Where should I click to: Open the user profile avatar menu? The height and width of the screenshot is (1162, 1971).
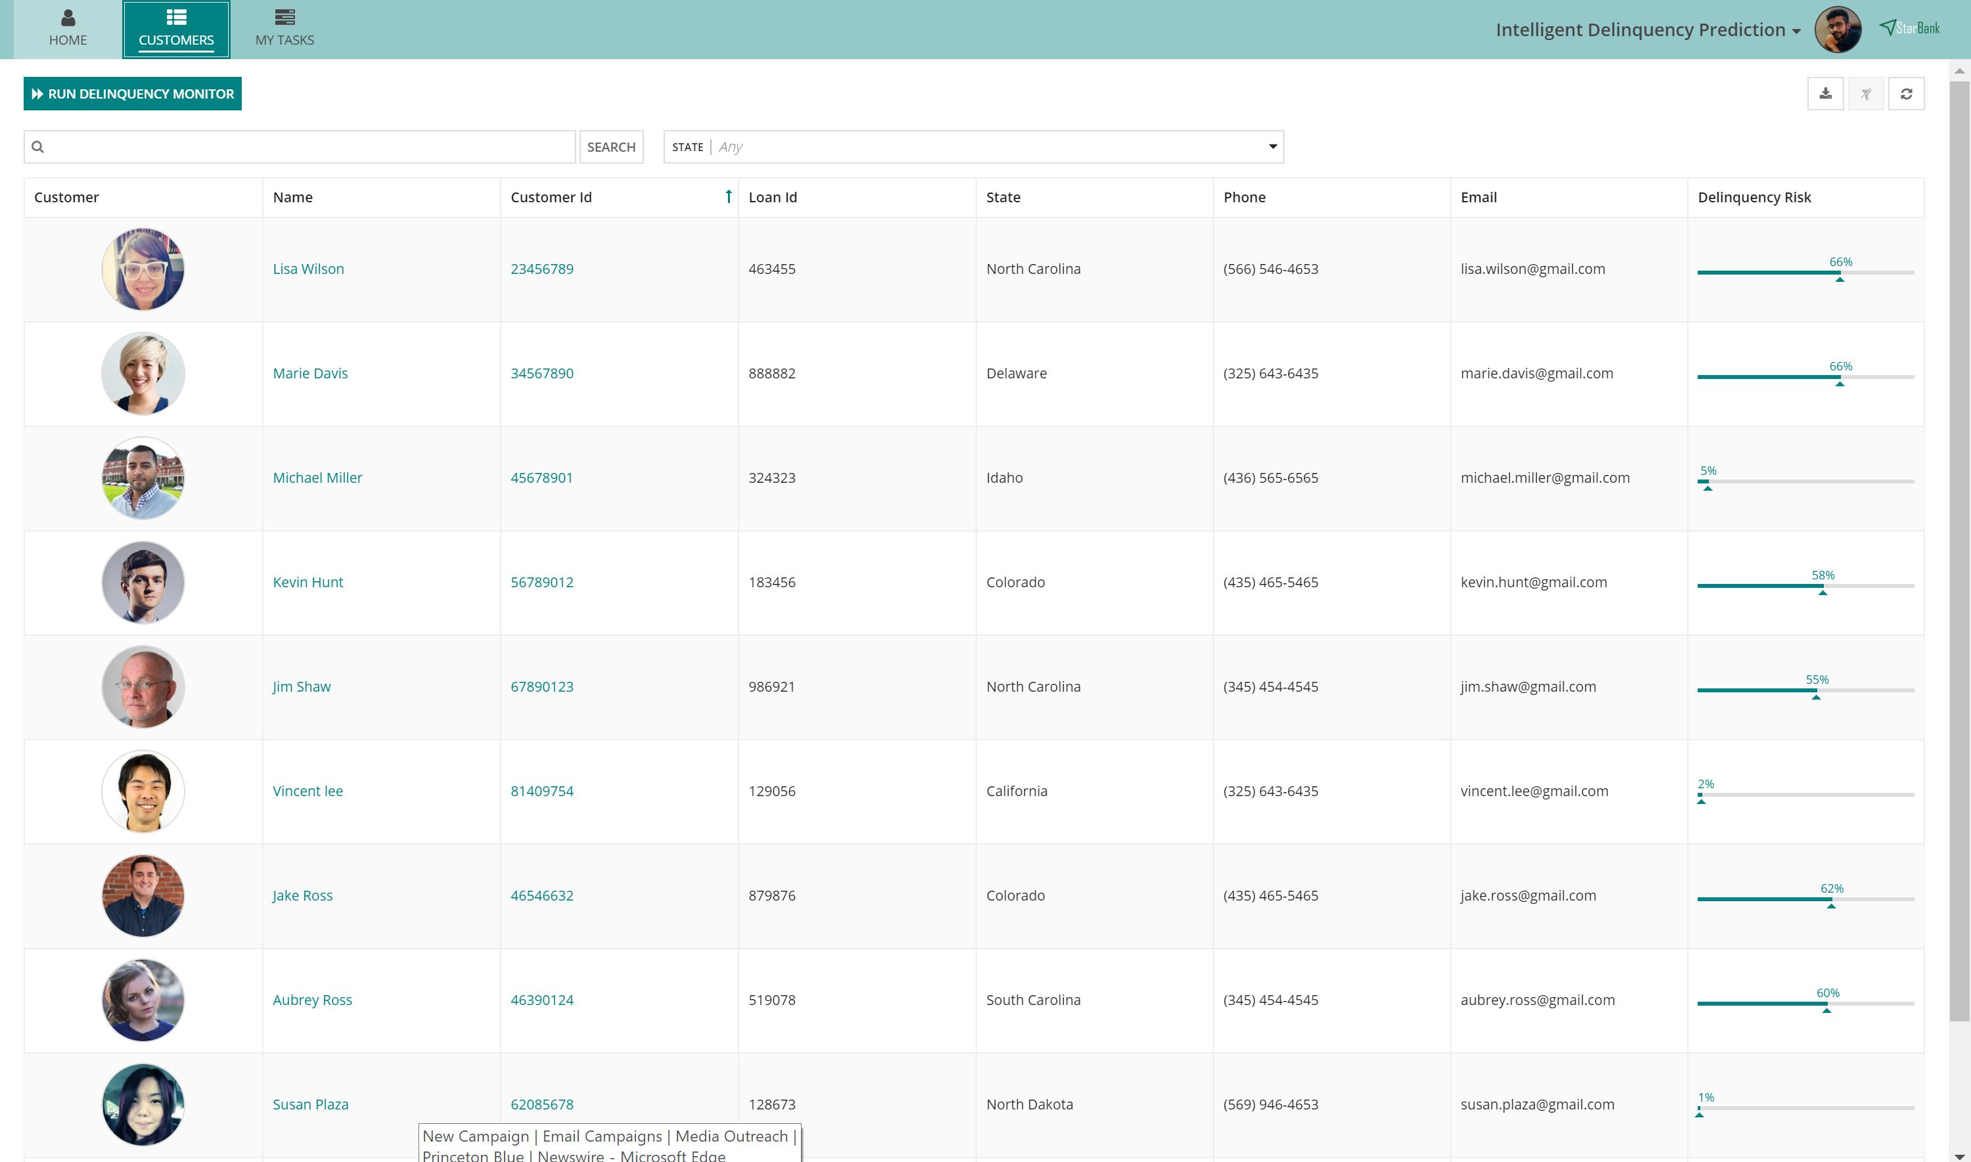[1837, 30]
